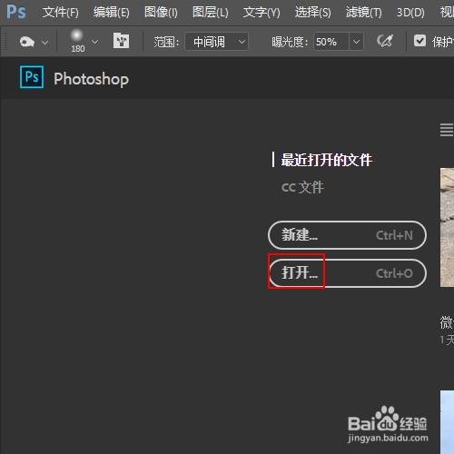This screenshot has width=454, height=454.
Task: Open the 图像(I) menu
Action: [x=161, y=13]
